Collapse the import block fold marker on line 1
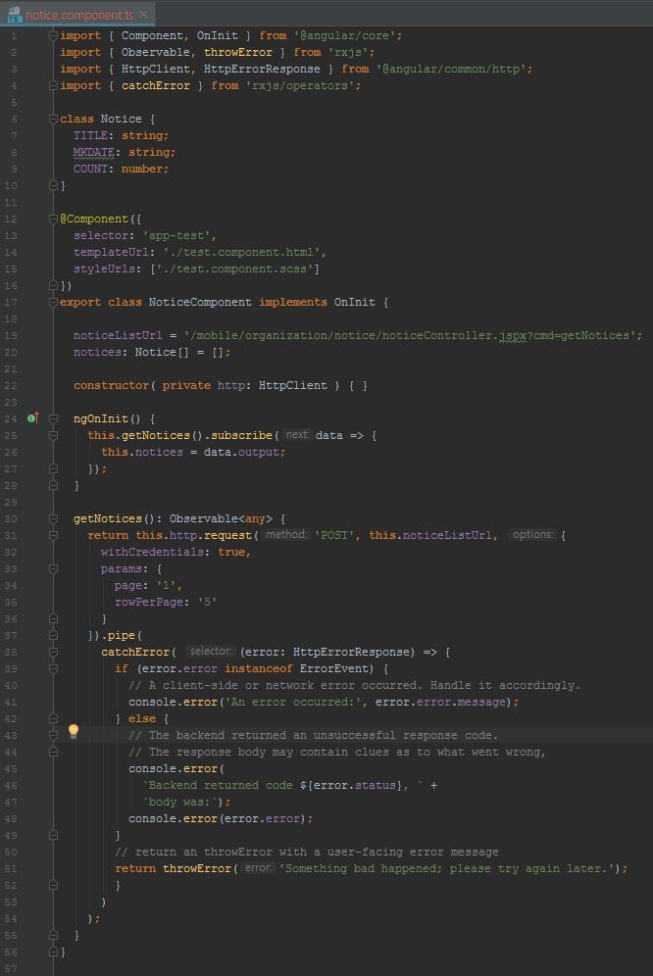This screenshot has height=976, width=653. pyautogui.click(x=53, y=36)
